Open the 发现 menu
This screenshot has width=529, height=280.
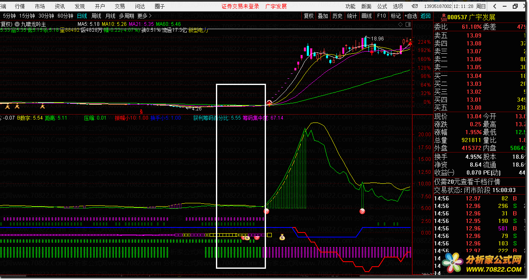tap(80, 6)
